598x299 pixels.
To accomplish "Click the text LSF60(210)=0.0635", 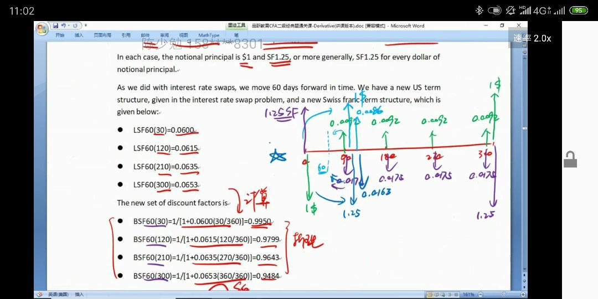I will [166, 166].
